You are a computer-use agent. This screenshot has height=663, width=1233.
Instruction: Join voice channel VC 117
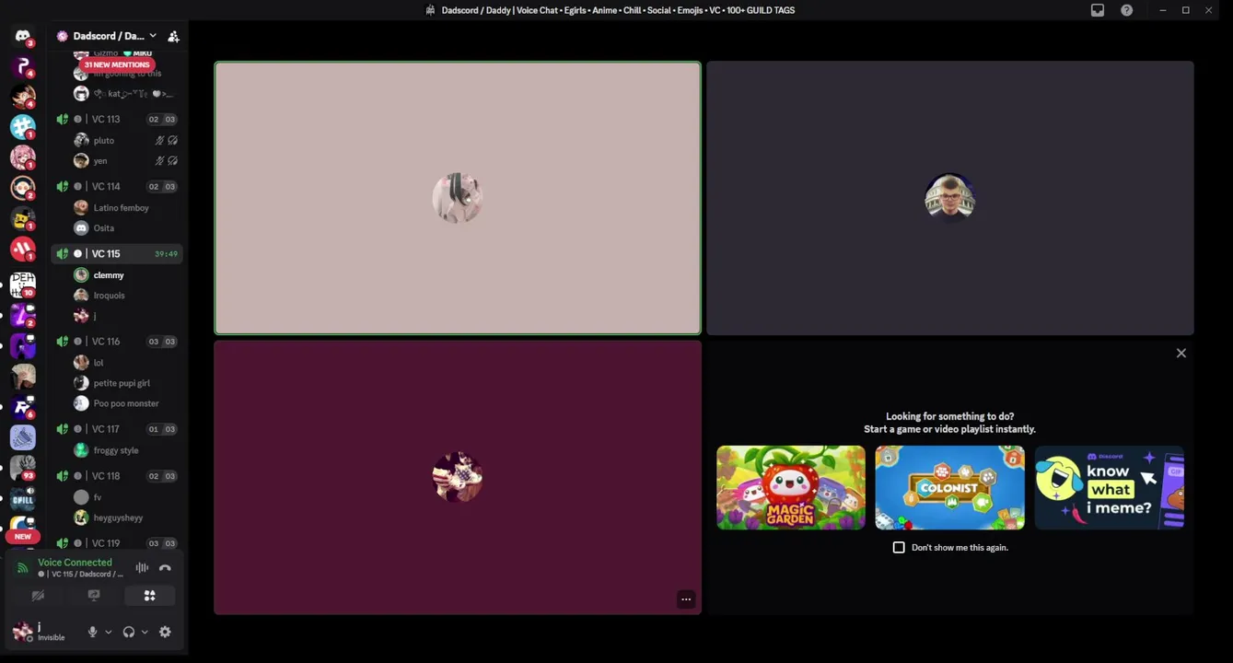click(116, 429)
